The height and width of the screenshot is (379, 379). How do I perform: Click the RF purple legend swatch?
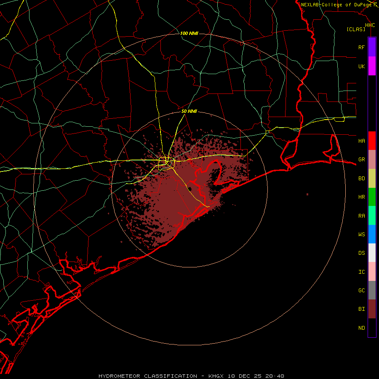point(372,47)
